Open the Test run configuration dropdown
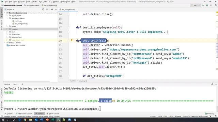The image size is (218, 122). pos(195,5)
